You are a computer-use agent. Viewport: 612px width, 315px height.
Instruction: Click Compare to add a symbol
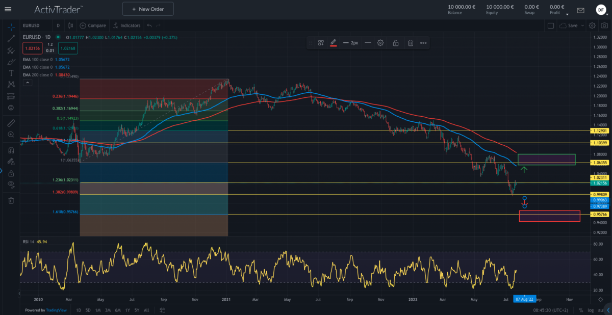point(93,25)
